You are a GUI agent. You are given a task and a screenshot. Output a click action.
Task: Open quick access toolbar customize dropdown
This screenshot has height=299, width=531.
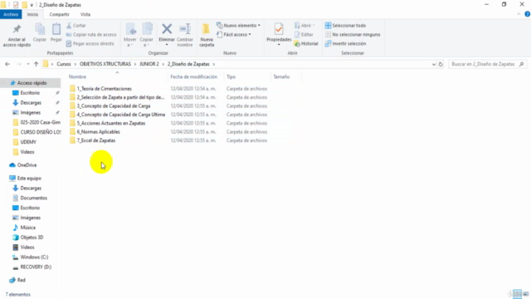tap(32, 5)
